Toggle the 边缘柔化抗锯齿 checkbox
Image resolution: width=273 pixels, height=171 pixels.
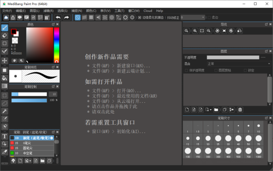point(140,18)
